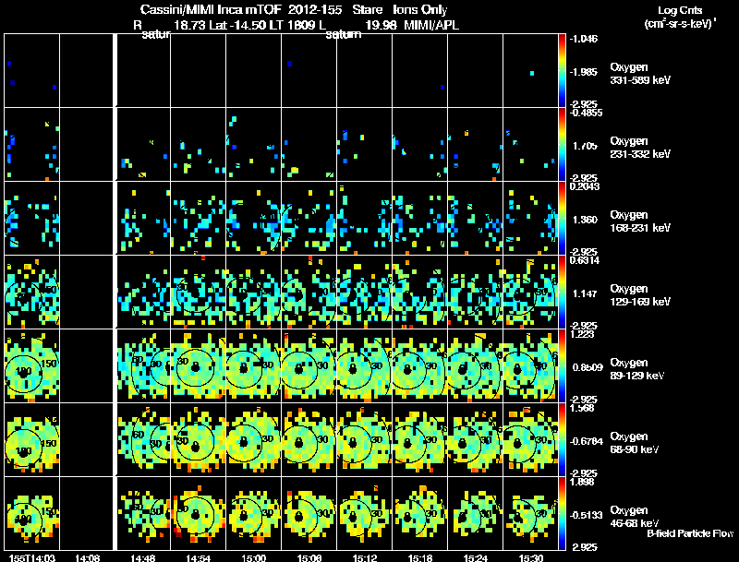This screenshot has height=562, width=739.
Task: Click the Oxygen 331-589 keV label
Action: (640, 74)
